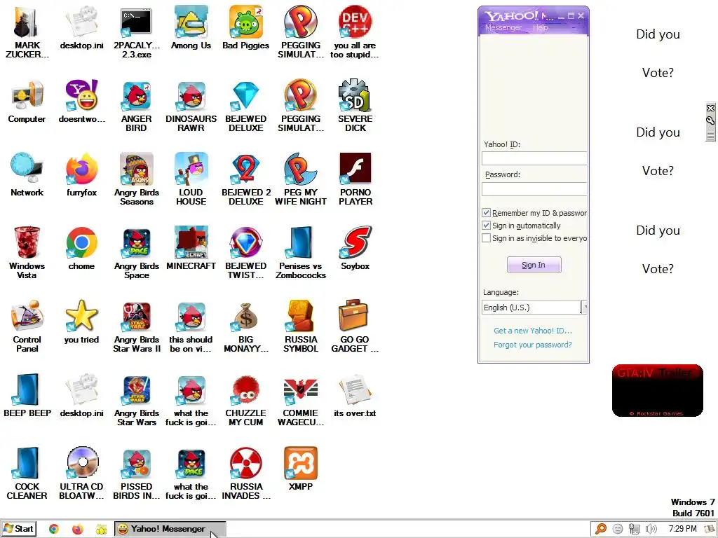Uncheck 'Sign in automatically'

(487, 226)
